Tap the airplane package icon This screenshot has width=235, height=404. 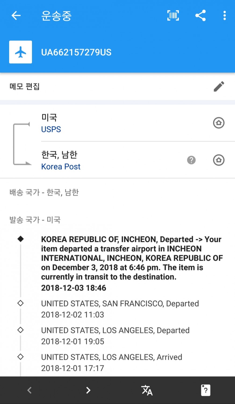coord(21,52)
